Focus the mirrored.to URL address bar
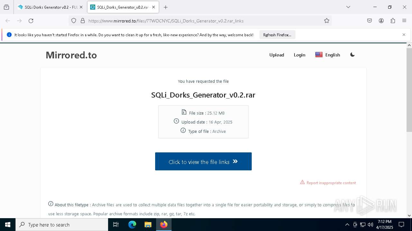412x231 pixels. tap(200, 21)
